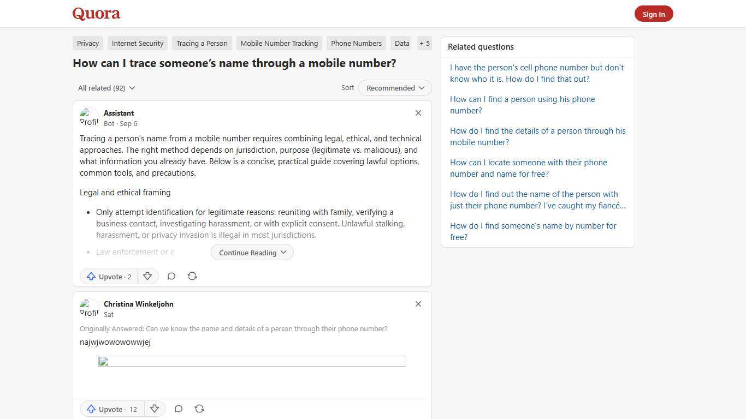Open 'How do I find someone's name by number for free?'

(533, 231)
